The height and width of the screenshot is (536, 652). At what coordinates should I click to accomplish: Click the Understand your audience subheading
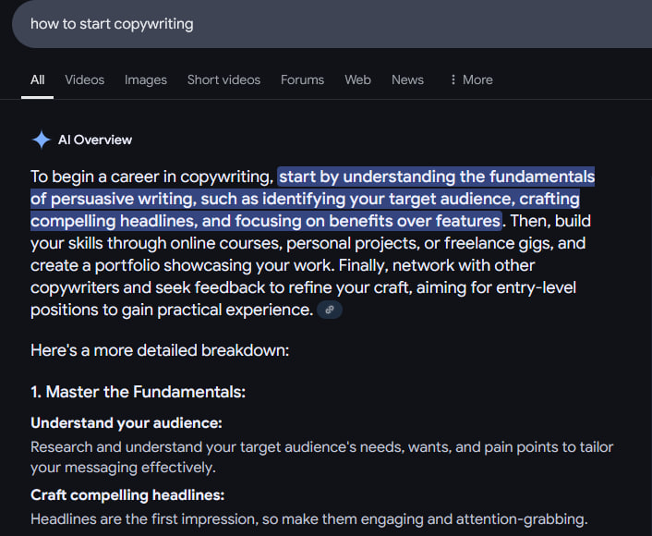coord(127,423)
